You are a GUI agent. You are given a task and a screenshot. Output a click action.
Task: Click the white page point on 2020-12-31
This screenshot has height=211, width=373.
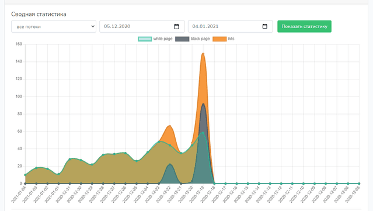point(69,160)
